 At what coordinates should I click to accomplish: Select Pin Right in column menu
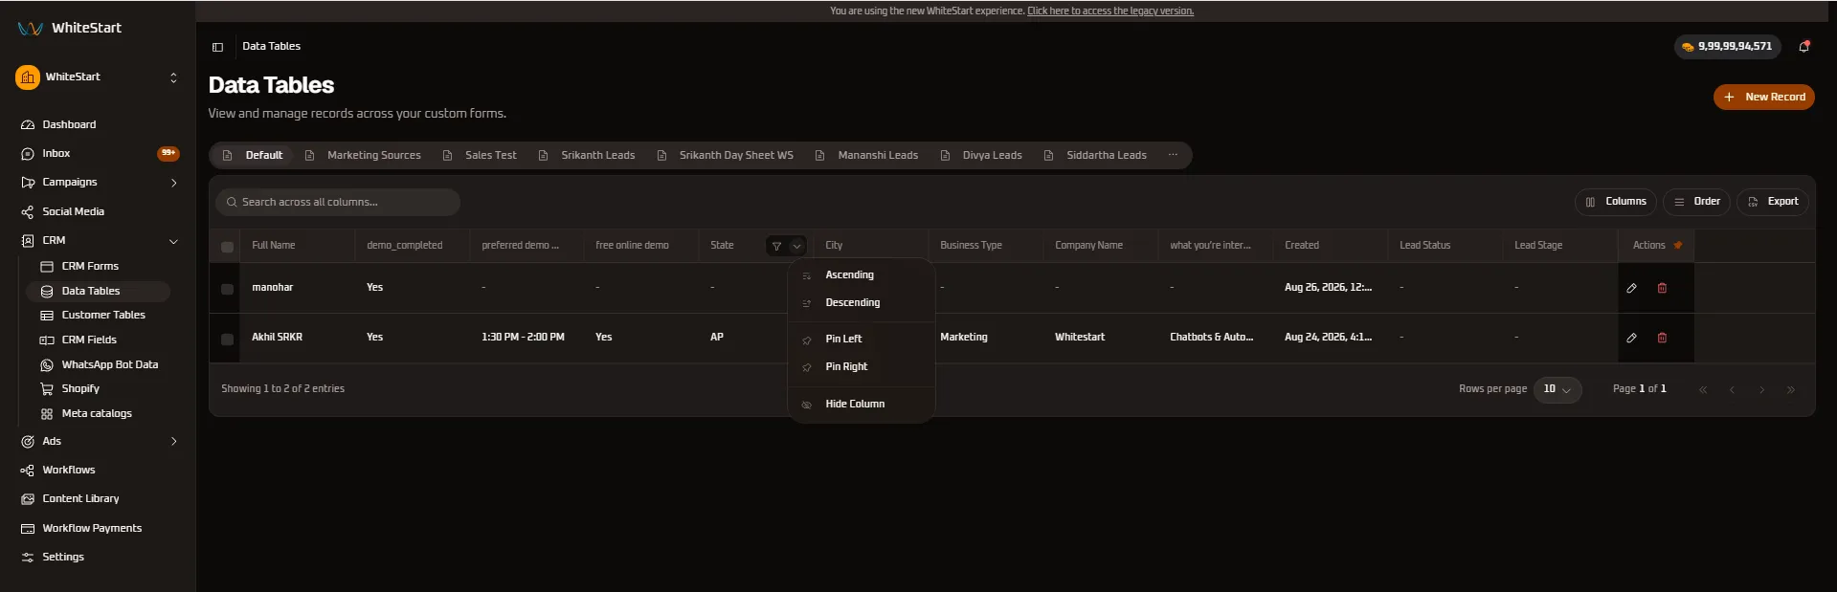click(861, 366)
